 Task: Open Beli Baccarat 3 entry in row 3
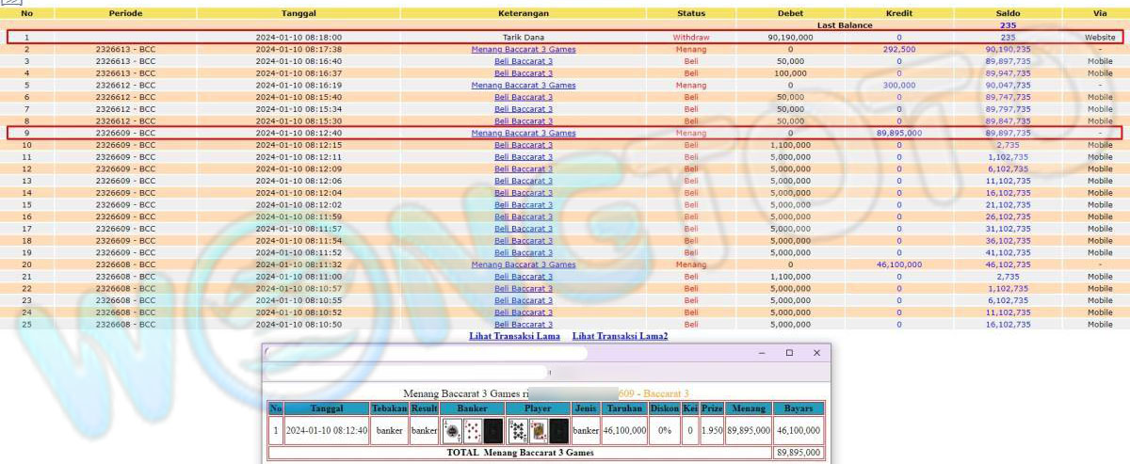[523, 61]
